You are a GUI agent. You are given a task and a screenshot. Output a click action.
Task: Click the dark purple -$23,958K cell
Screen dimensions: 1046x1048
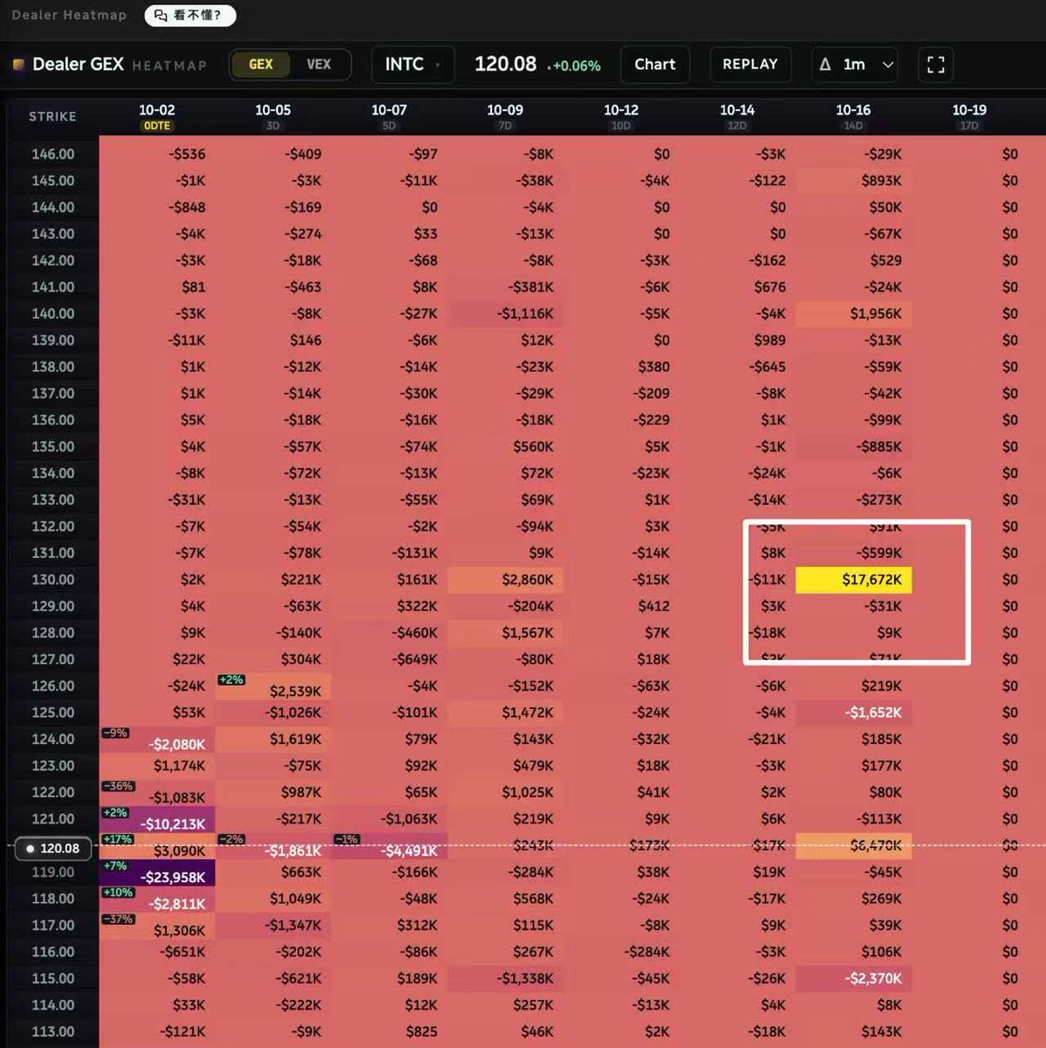click(x=157, y=872)
